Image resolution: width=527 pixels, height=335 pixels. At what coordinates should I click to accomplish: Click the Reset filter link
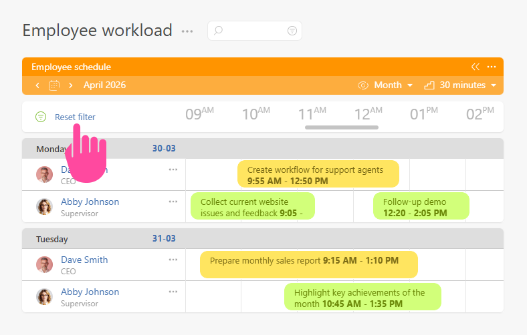(75, 117)
